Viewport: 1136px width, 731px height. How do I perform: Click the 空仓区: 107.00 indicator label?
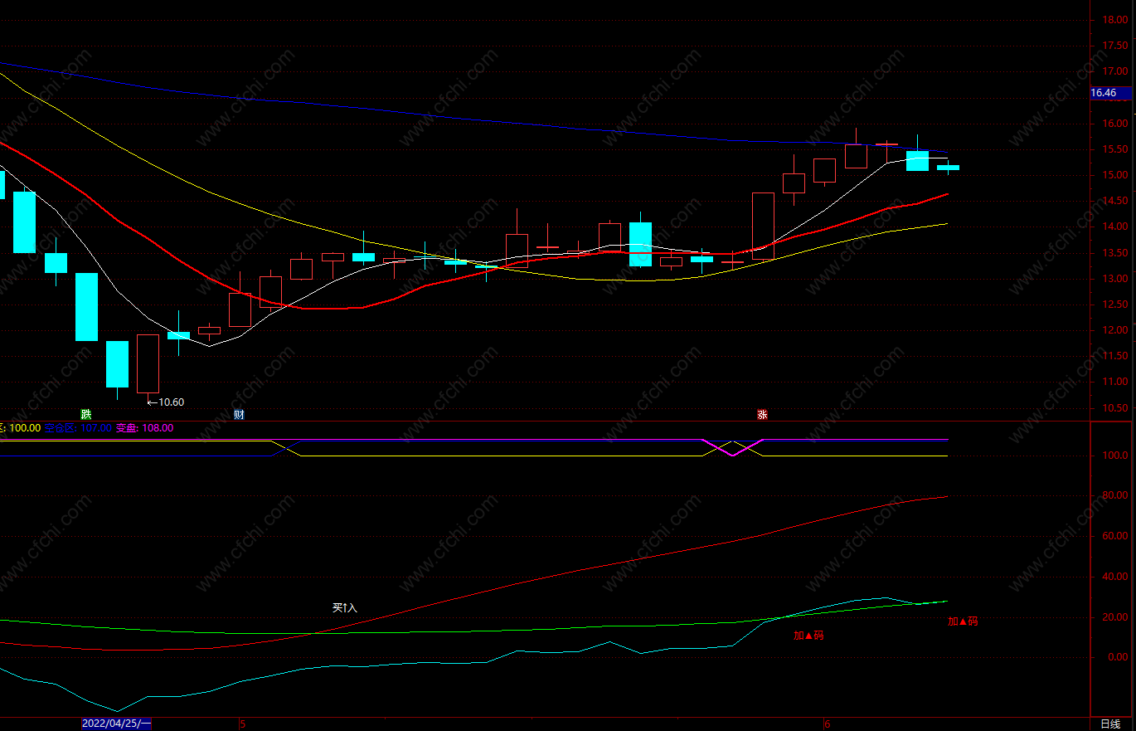pos(77,428)
